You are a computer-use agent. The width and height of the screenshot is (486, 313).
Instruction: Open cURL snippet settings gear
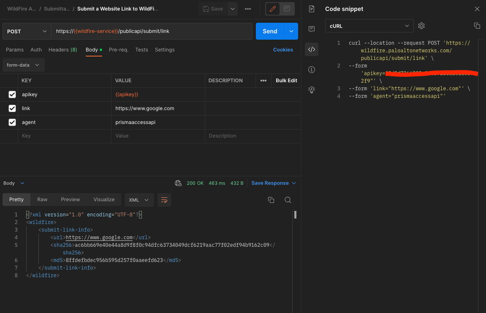click(x=421, y=26)
